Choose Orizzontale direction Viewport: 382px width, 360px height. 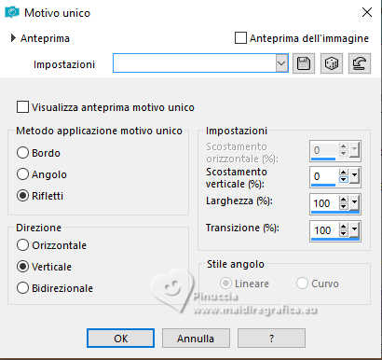(22, 245)
